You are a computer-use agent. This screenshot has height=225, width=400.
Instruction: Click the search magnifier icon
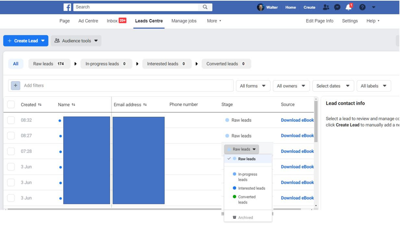coord(205,7)
